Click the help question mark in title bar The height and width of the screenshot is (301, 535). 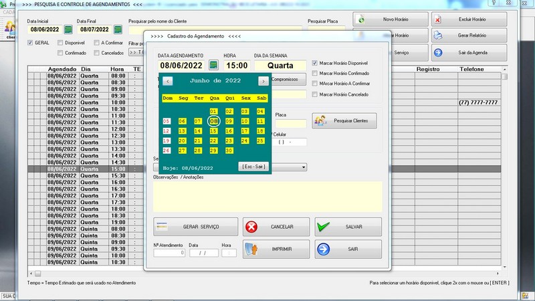tap(494, 3)
